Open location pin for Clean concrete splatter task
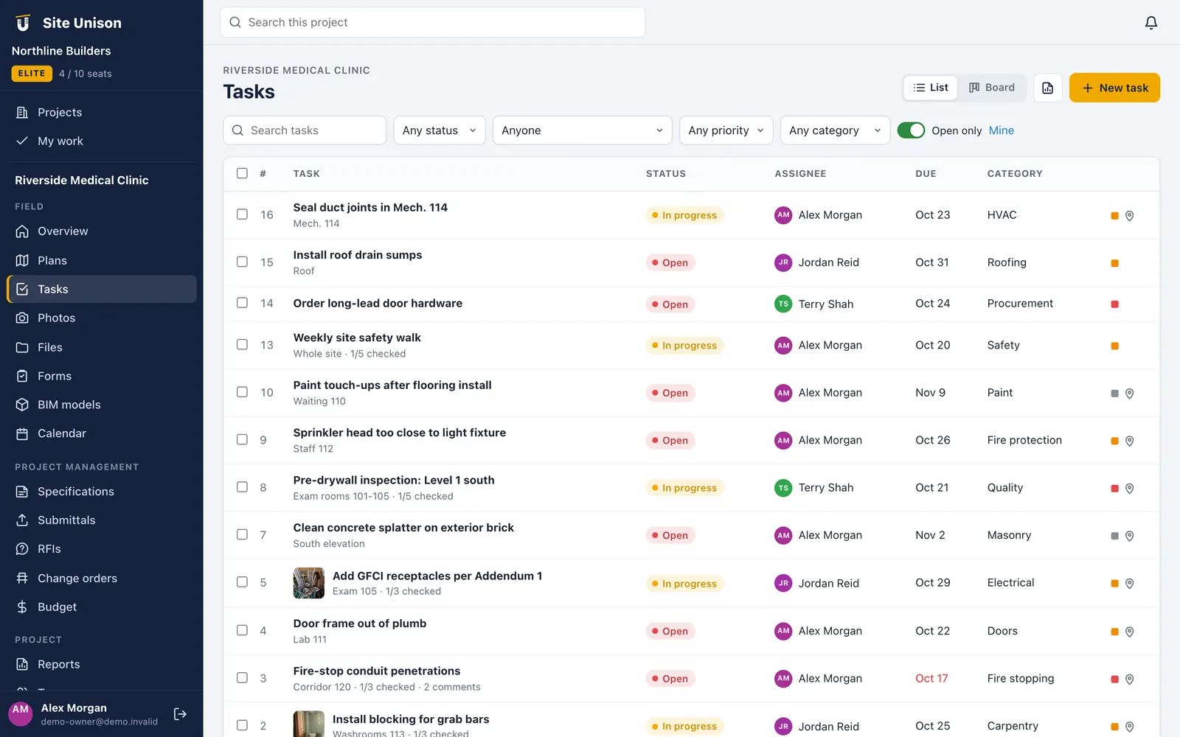The height and width of the screenshot is (737, 1180). click(1129, 536)
